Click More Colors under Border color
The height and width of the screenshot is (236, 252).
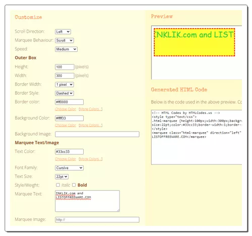click(90, 109)
